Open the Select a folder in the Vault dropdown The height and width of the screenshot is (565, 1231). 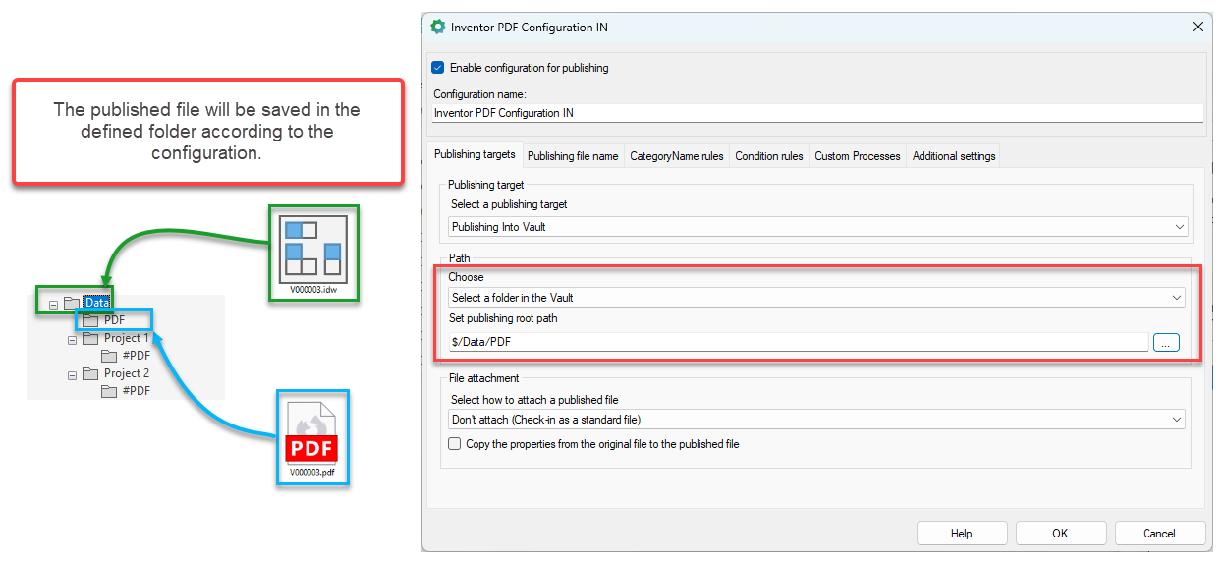click(816, 298)
